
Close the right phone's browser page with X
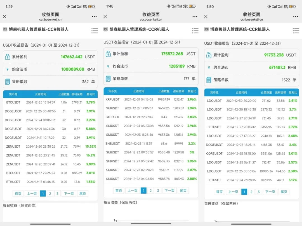pyautogui.click(x=206, y=16)
